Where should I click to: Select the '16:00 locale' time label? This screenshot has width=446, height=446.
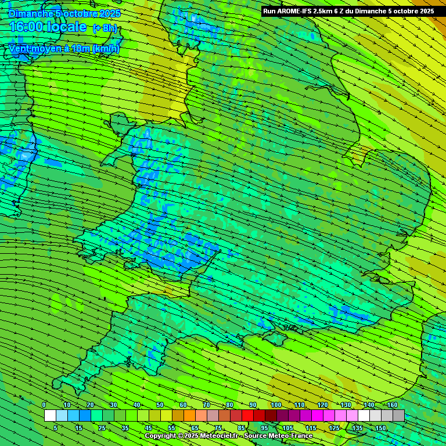(48, 27)
